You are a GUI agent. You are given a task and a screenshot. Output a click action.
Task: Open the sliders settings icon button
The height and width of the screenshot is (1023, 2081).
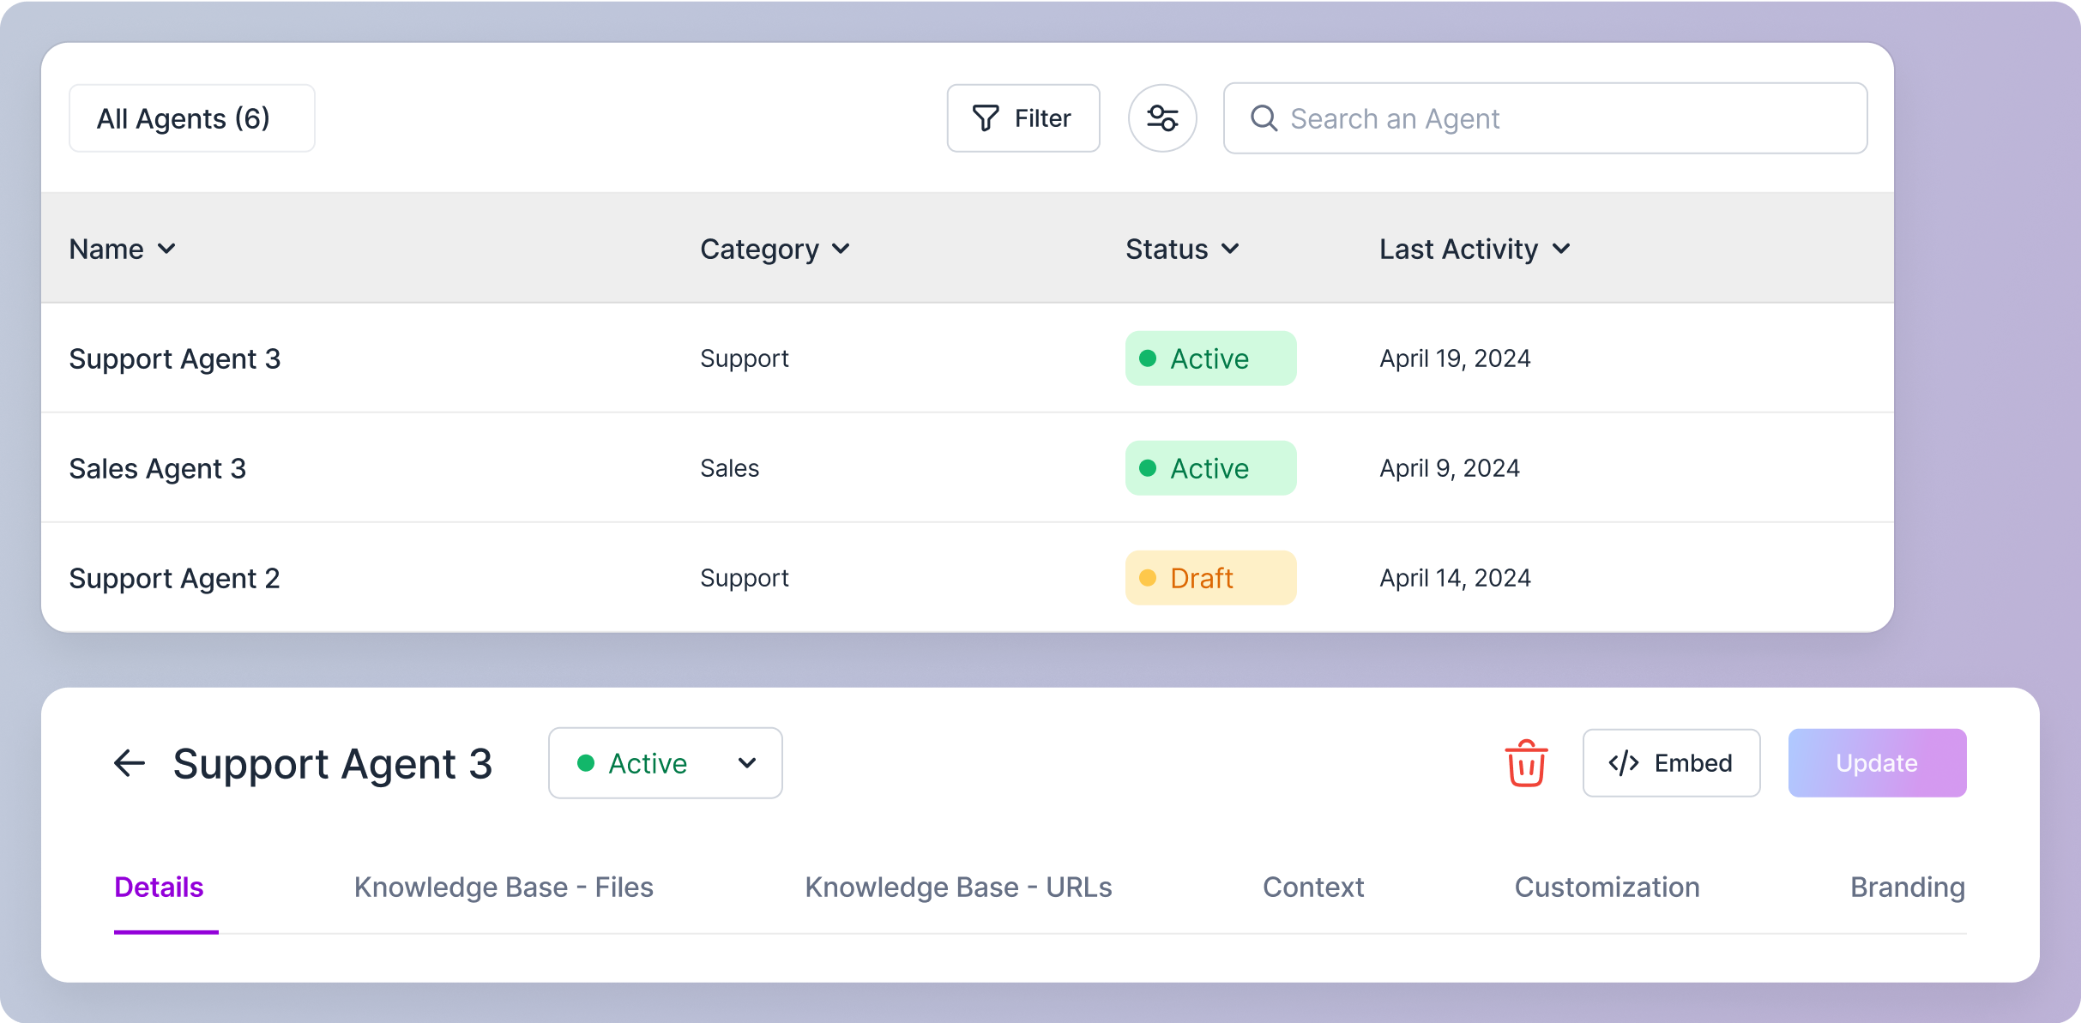point(1162,118)
